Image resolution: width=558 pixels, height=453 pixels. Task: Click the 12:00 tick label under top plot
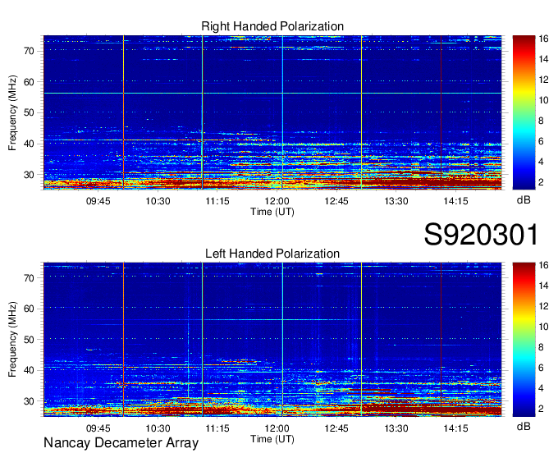point(277,201)
